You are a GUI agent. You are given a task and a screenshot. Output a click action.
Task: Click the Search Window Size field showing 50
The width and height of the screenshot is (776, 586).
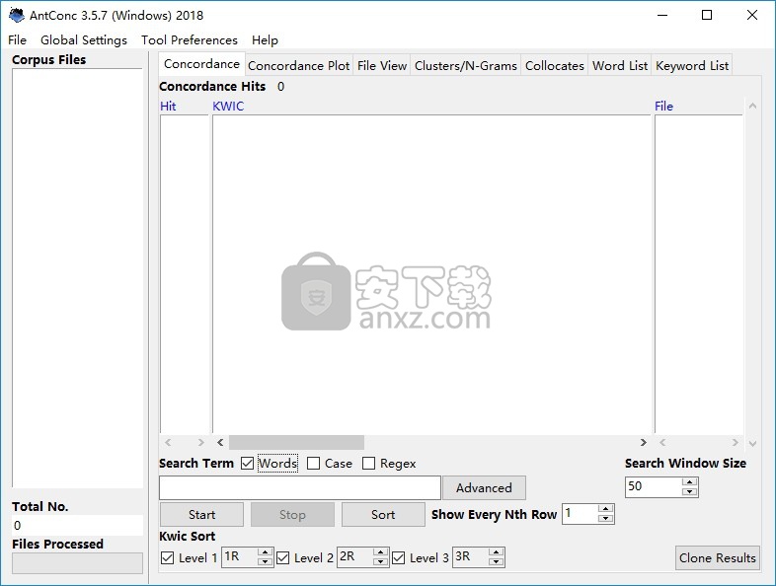[x=654, y=486]
